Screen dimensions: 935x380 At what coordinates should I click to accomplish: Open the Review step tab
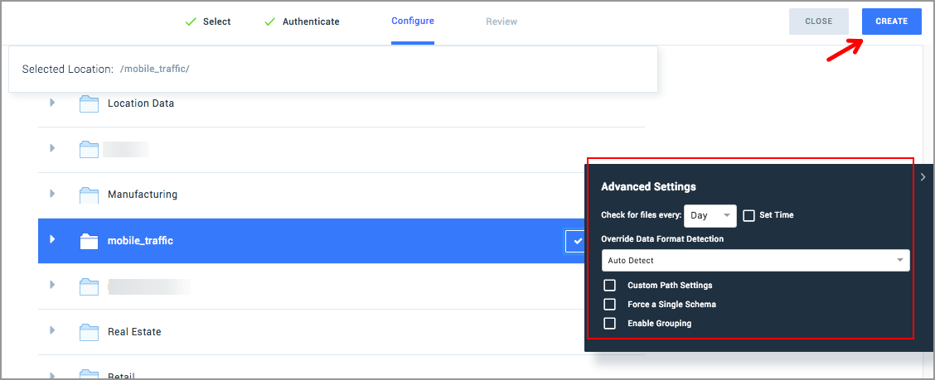point(501,22)
